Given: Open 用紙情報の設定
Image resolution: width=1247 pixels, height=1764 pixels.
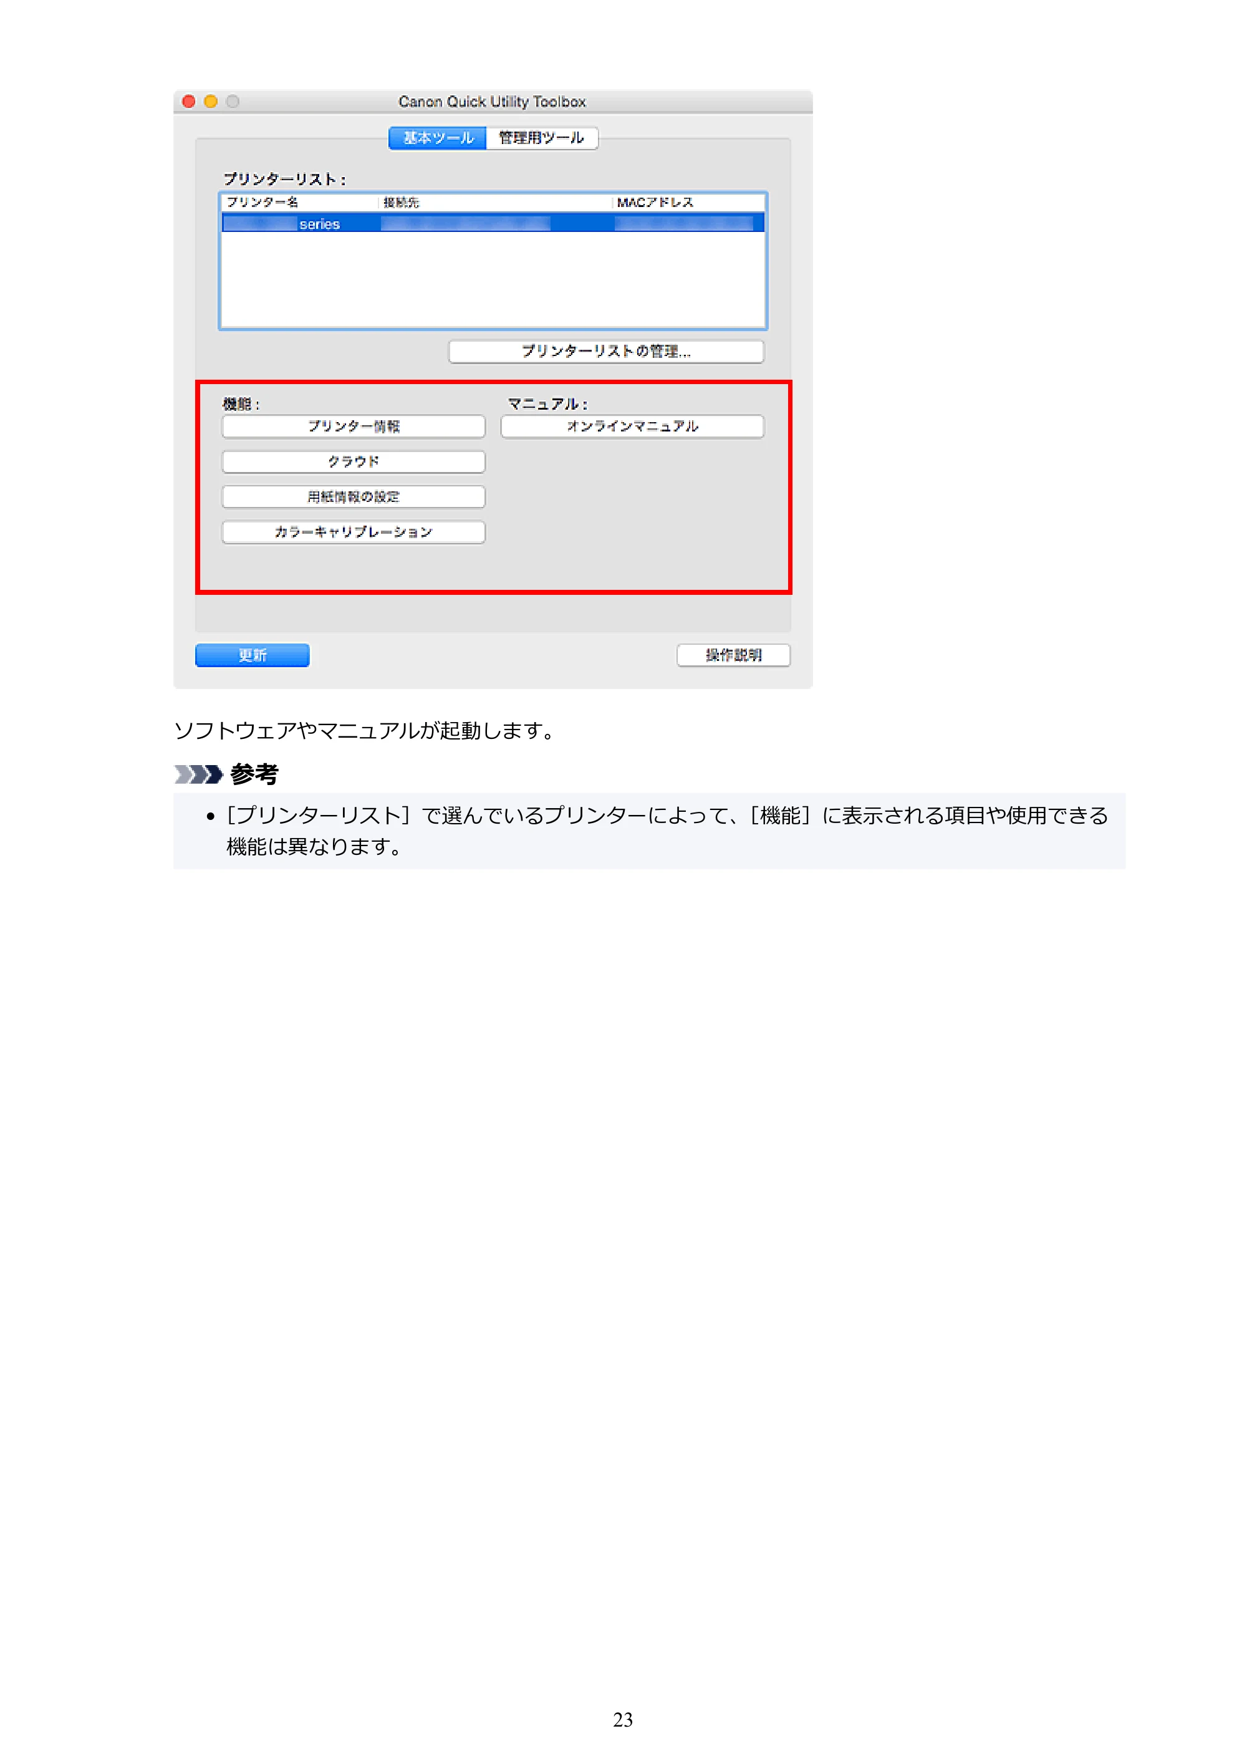Looking at the screenshot, I should (x=354, y=497).
